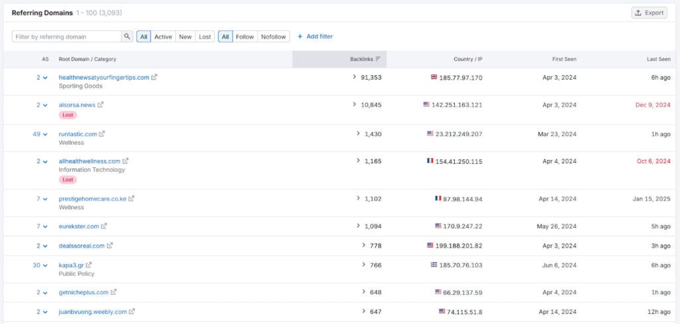
Task: Sort by Root Domain / Category header
Action: 87,59
